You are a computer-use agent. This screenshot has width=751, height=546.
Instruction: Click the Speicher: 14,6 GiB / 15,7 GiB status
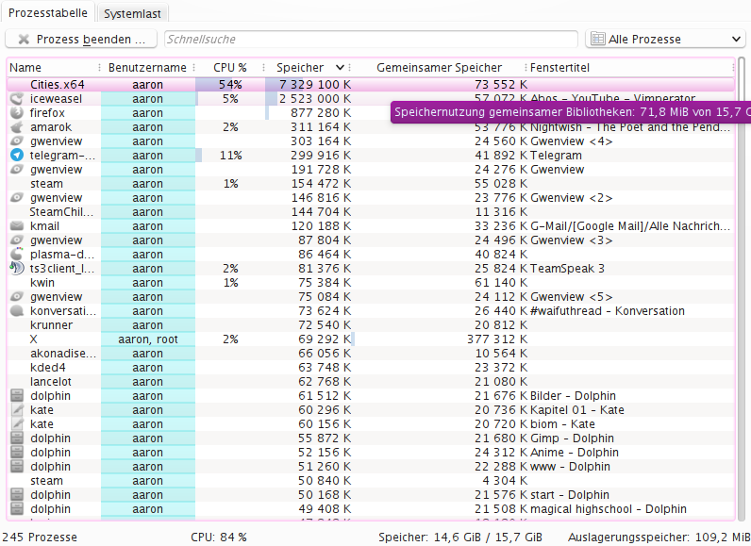pos(459,538)
